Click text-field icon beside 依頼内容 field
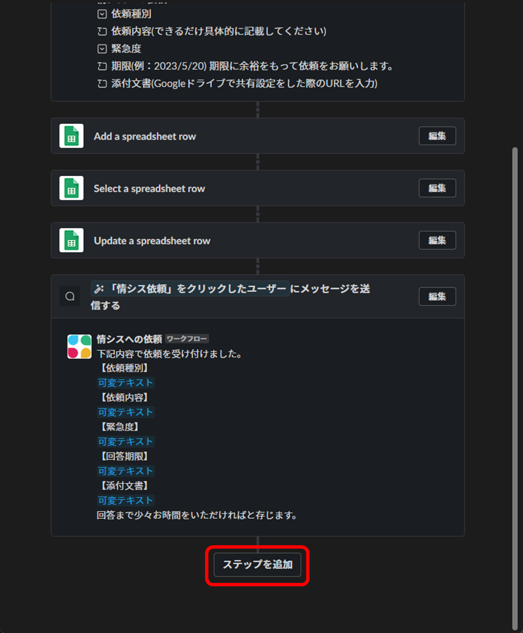The width and height of the screenshot is (523, 633). click(102, 32)
